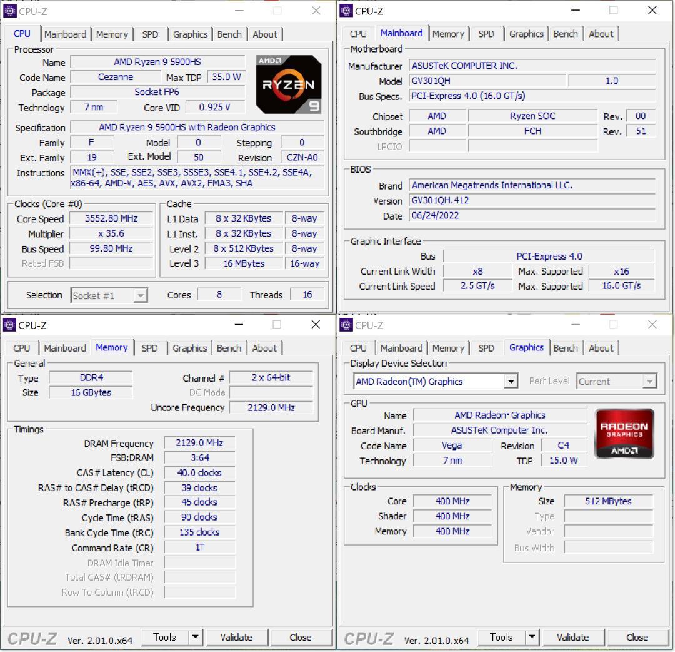675x652 pixels.
Task: Click the Radeon Graphics logo
Action: click(624, 433)
